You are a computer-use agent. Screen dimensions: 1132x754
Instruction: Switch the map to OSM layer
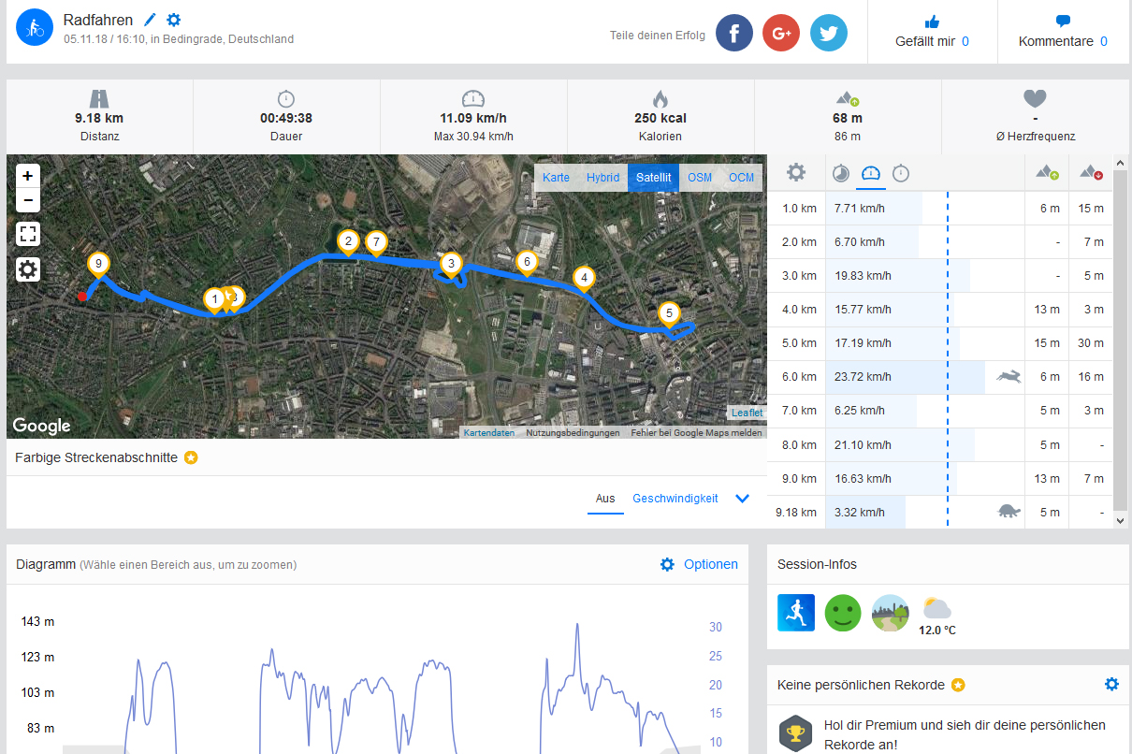click(x=699, y=178)
